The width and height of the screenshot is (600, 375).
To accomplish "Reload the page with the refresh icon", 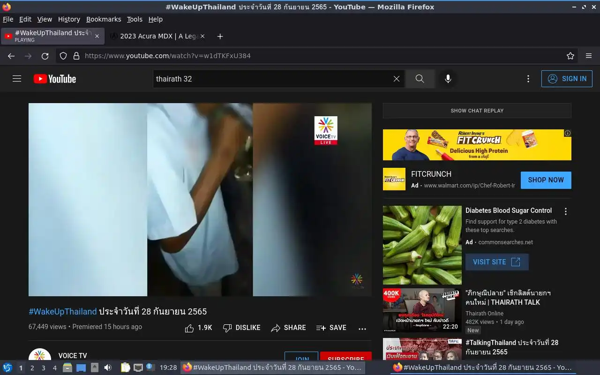I will pos(45,56).
